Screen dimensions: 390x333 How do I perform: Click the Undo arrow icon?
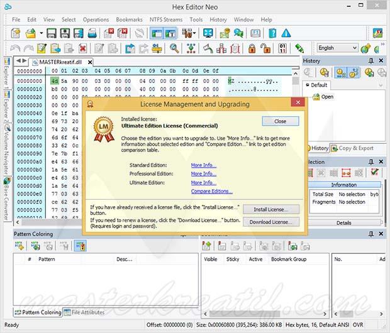pyautogui.click(x=16, y=48)
